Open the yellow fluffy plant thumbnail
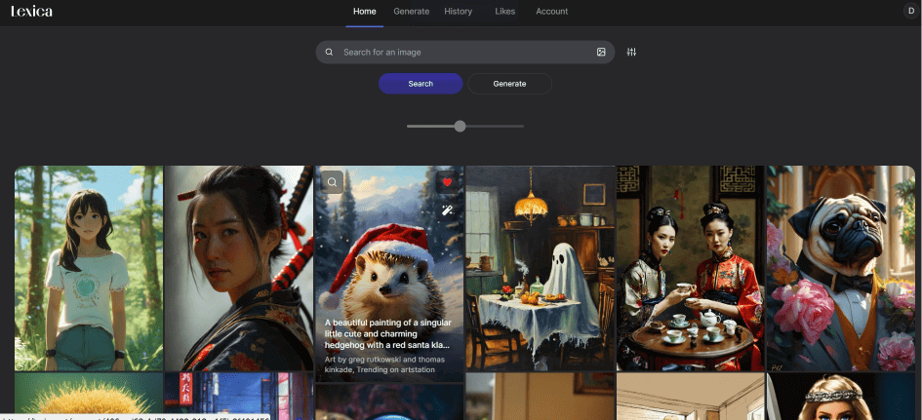922x420 pixels. coord(89,397)
